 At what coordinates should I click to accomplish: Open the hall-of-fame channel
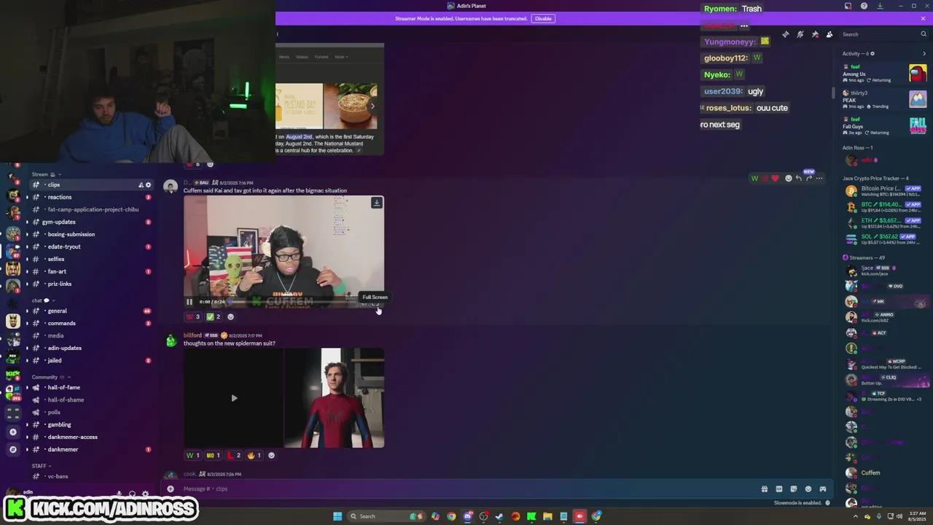[91, 387]
